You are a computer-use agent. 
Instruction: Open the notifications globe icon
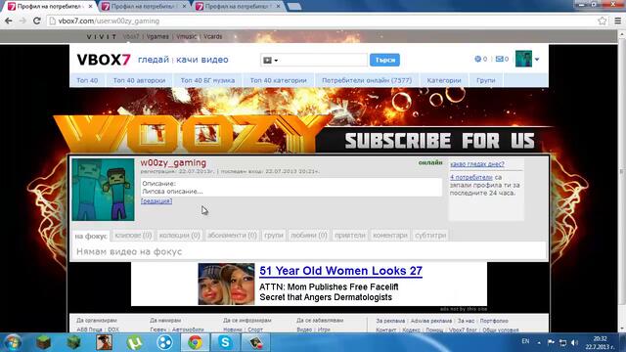coord(478,59)
